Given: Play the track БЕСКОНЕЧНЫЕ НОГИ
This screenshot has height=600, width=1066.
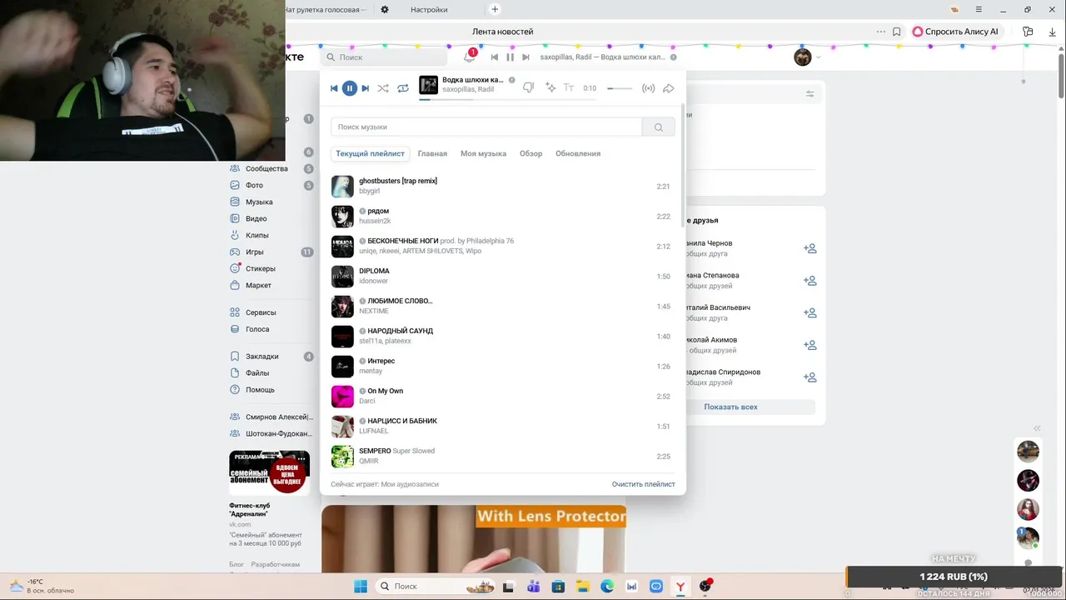Looking at the screenshot, I should click(503, 246).
